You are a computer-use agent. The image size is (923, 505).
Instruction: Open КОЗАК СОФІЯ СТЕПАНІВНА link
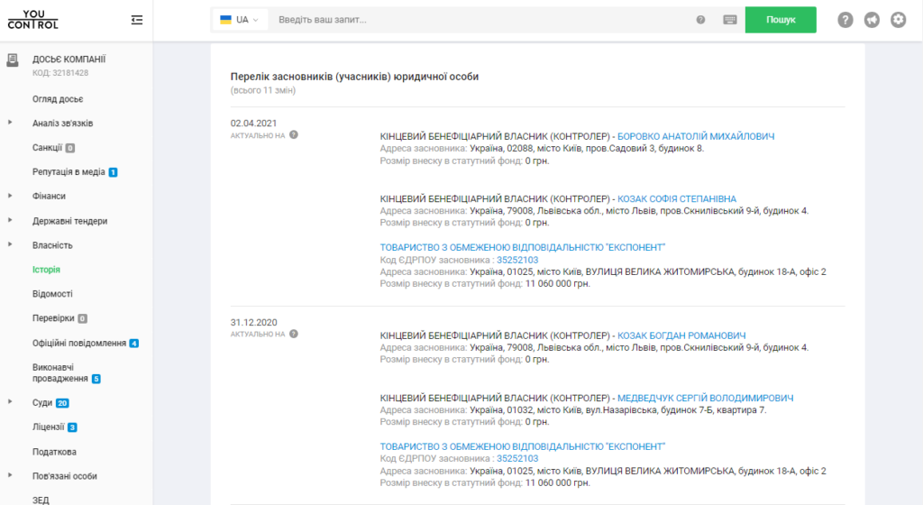(x=677, y=199)
